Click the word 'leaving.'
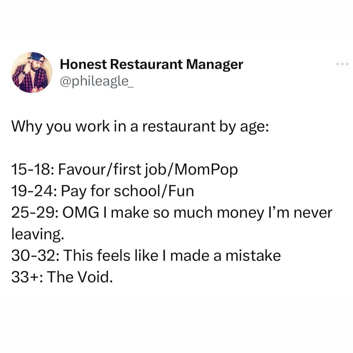 (x=36, y=234)
